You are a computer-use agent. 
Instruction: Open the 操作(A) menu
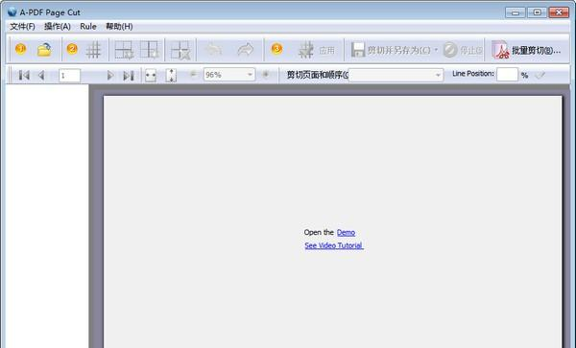coord(58,27)
